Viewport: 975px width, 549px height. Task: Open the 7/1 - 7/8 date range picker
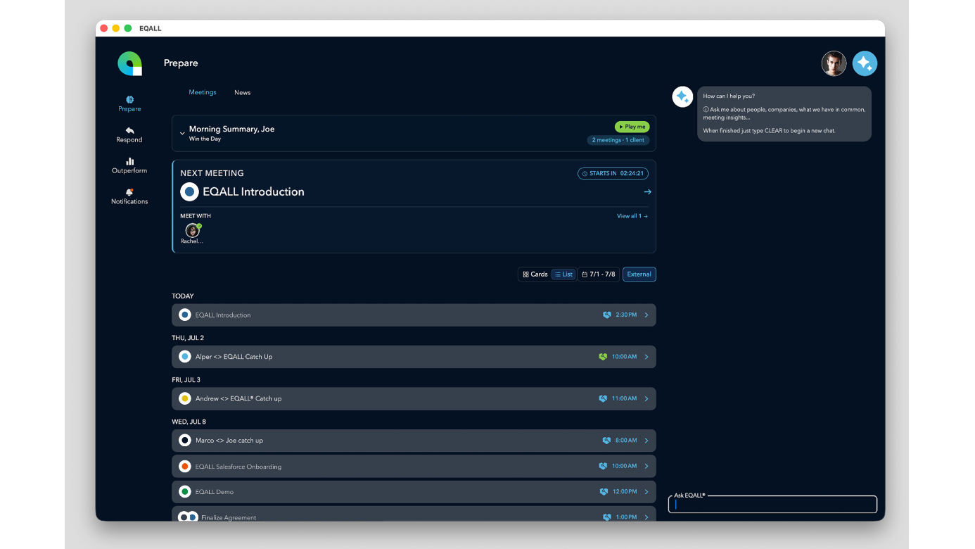[x=599, y=274]
